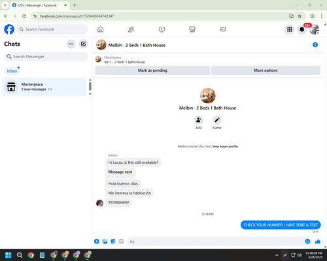
Task: Click the message text field Aa
Action: 216,241
